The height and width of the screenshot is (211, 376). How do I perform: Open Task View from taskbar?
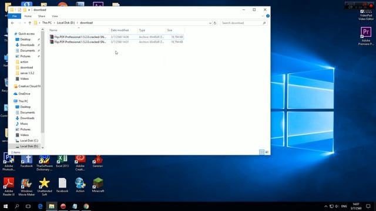click(x=28, y=206)
